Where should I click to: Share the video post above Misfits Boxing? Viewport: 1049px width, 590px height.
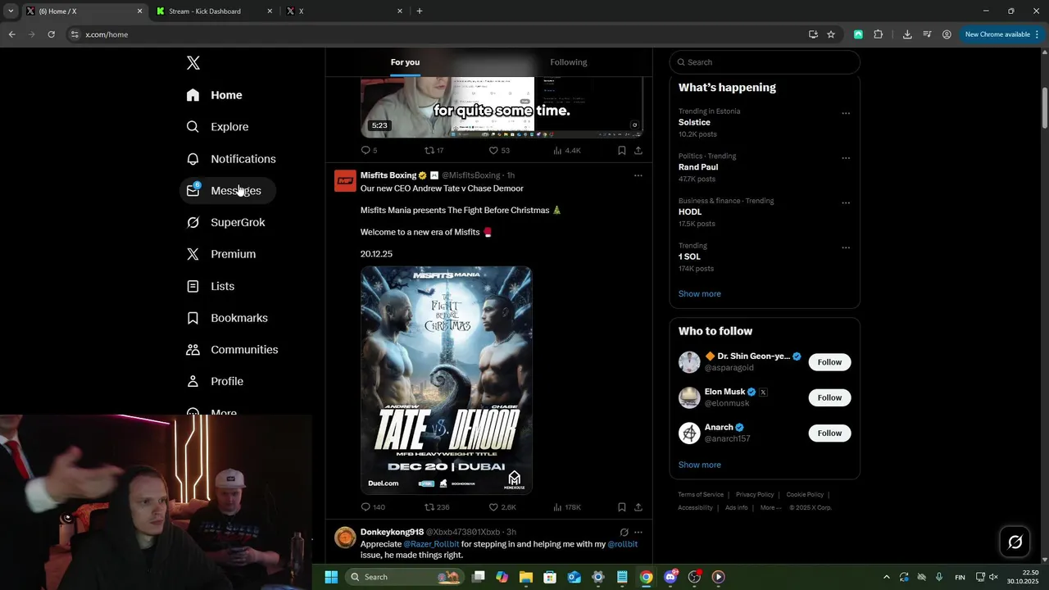[638, 151]
